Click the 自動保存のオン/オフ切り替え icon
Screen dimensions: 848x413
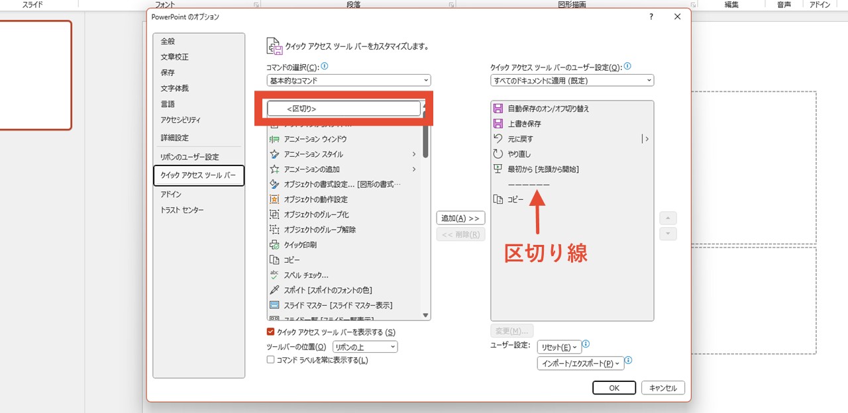coord(499,109)
